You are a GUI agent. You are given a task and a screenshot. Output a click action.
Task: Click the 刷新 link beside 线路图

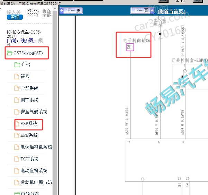coord(40,41)
